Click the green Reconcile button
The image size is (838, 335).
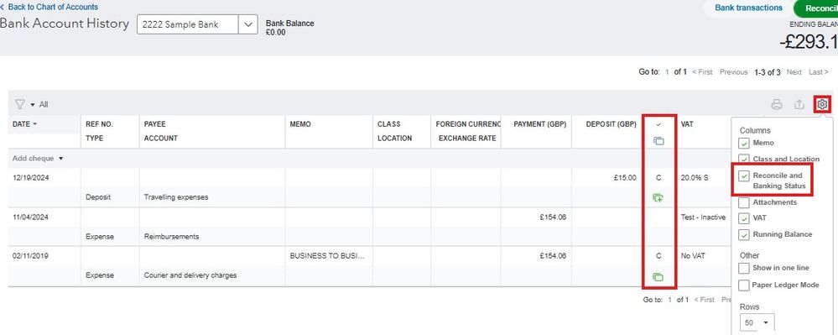(x=816, y=8)
